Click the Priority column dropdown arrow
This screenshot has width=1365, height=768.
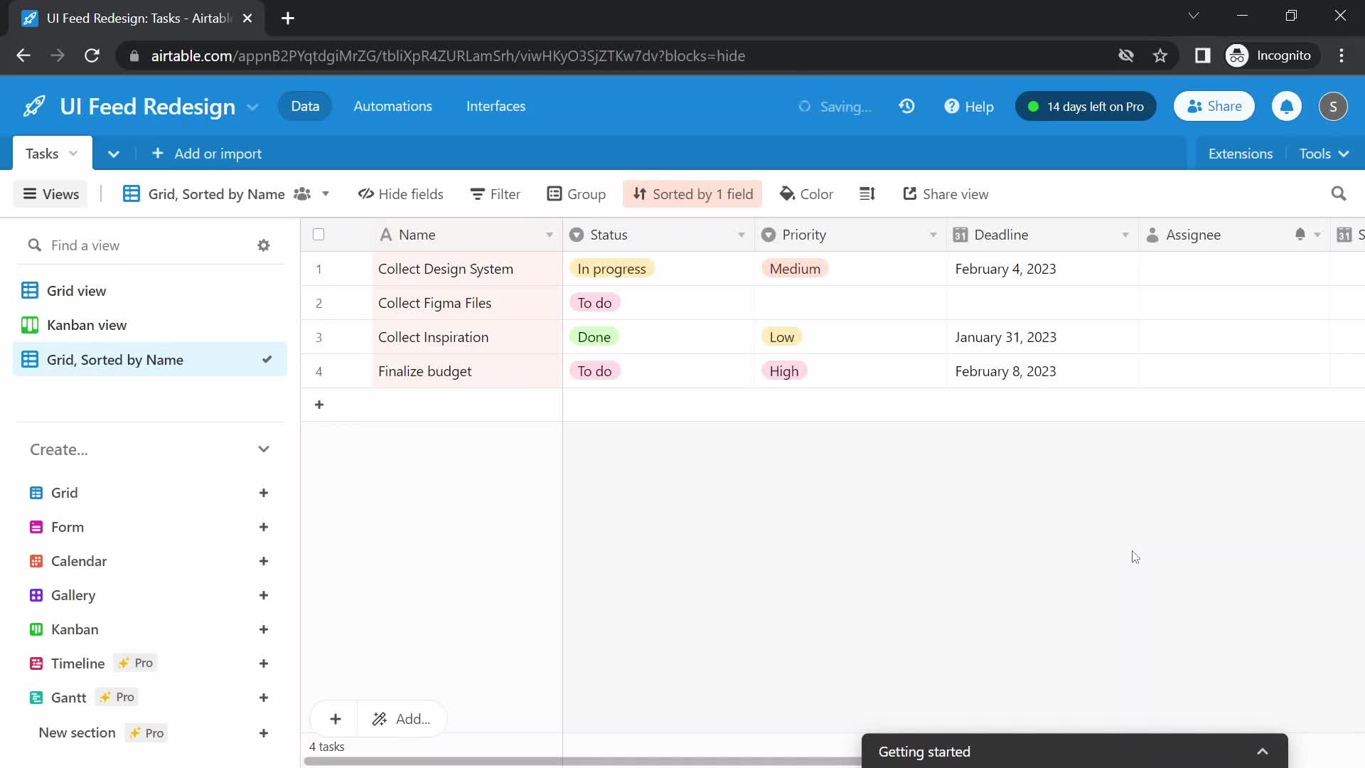[x=933, y=235]
